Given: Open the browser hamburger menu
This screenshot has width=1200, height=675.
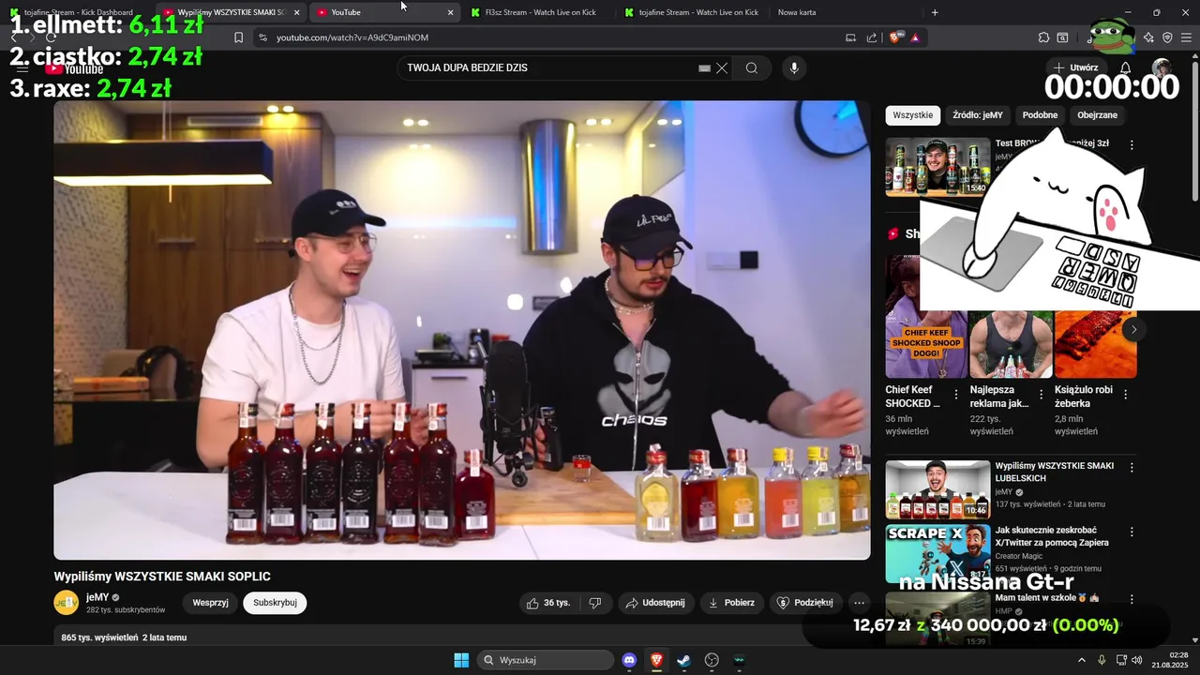Looking at the screenshot, I should pyautogui.click(x=1187, y=37).
